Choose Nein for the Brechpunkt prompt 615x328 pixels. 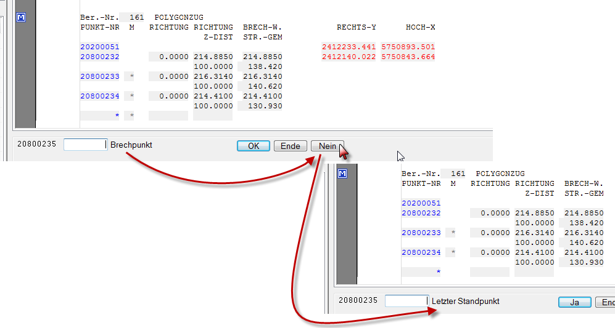[x=327, y=146]
